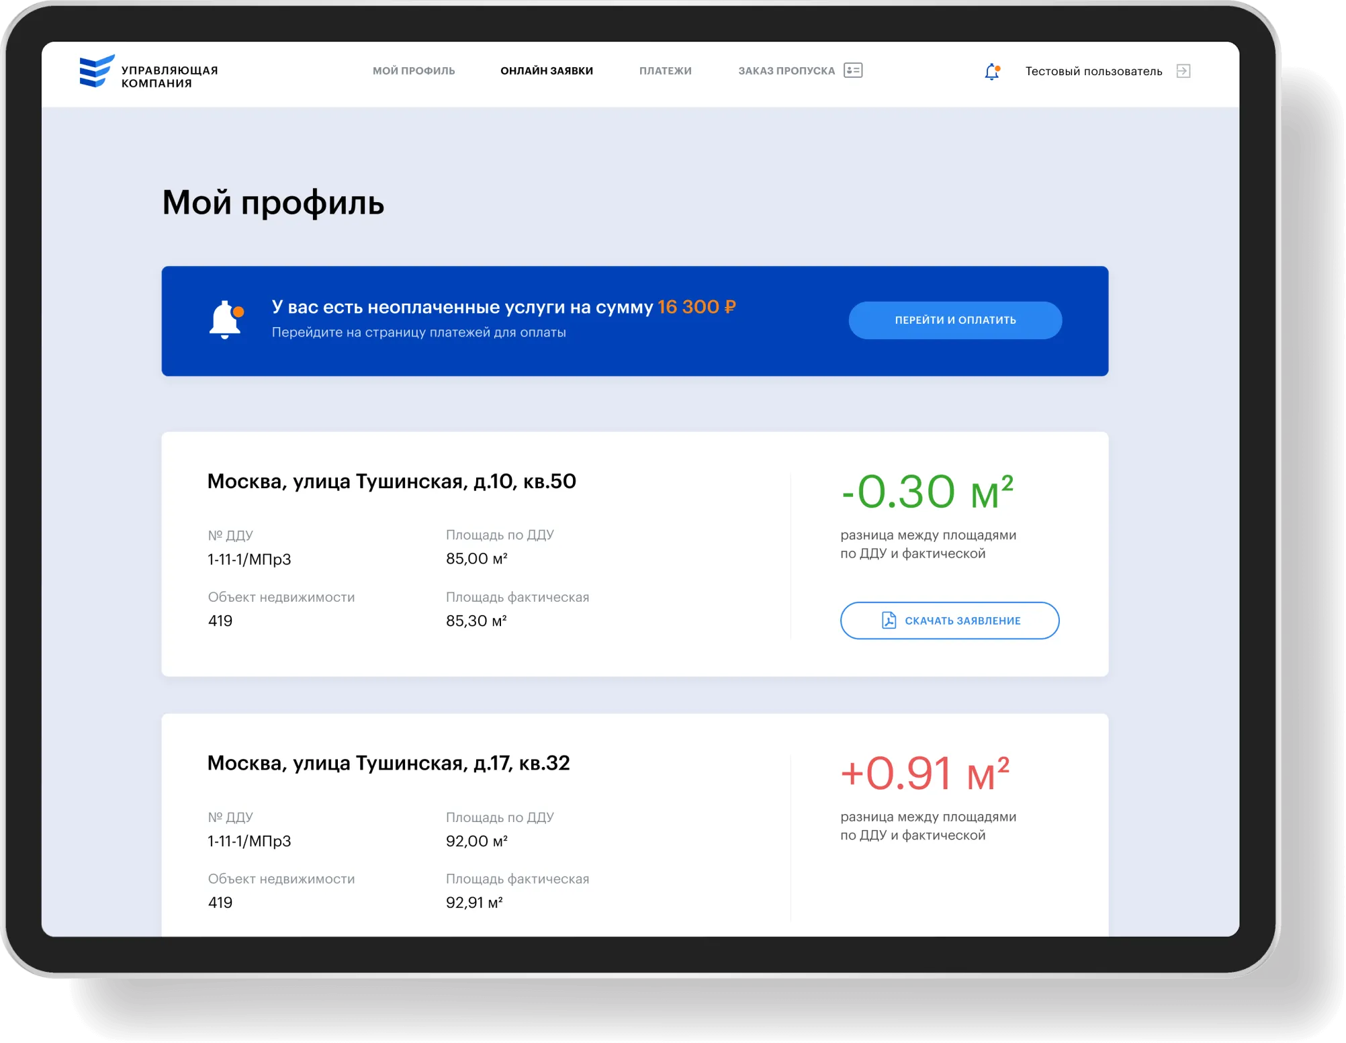Click ДДУ number 1-11-1/МПр3 in the кв.32 card
The width and height of the screenshot is (1346, 1043).
(x=249, y=842)
